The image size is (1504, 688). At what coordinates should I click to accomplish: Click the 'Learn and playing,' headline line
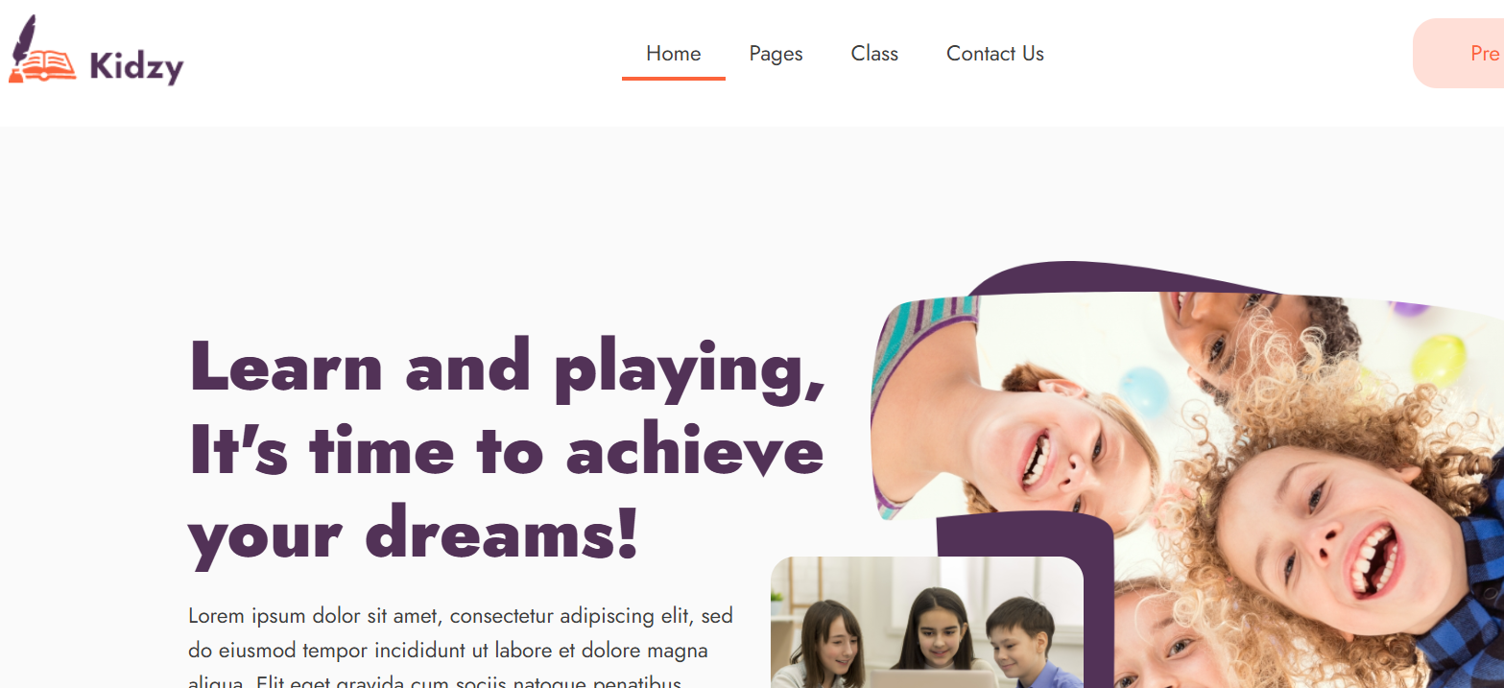coord(508,368)
